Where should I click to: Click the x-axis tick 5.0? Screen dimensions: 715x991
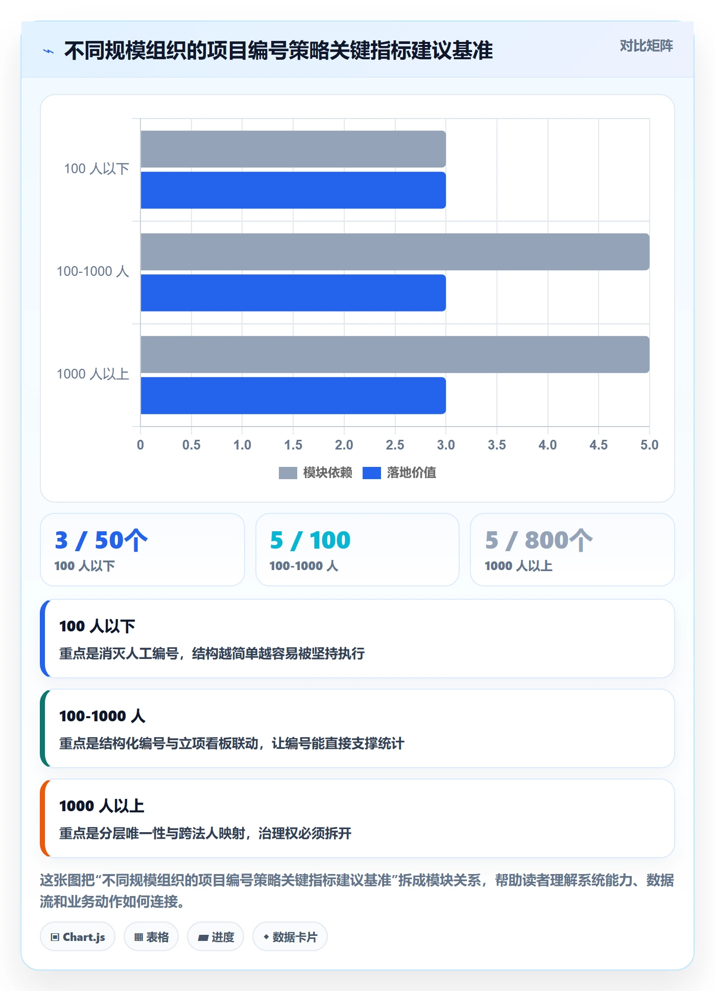(x=649, y=445)
